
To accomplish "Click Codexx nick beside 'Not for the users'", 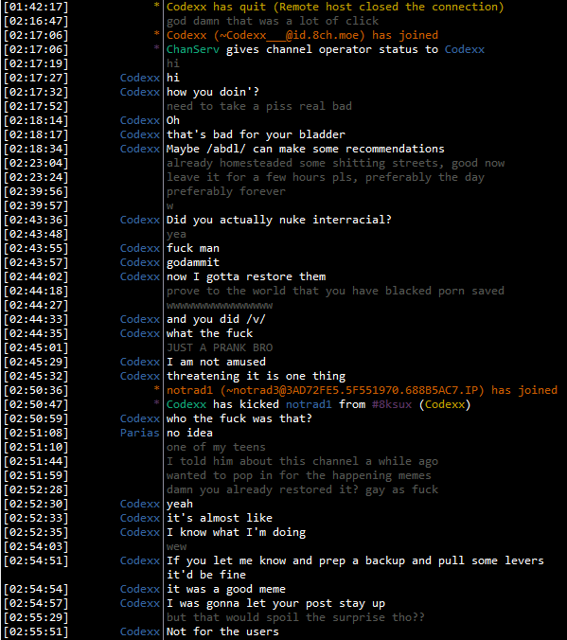I will [x=139, y=631].
